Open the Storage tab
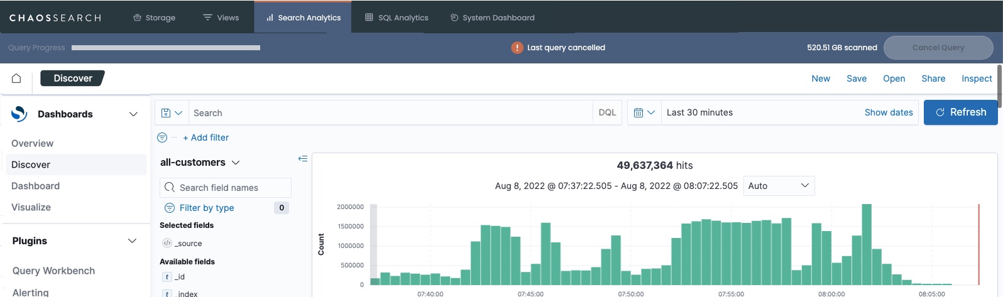Screen dimensions: 1003x297 click(x=154, y=18)
